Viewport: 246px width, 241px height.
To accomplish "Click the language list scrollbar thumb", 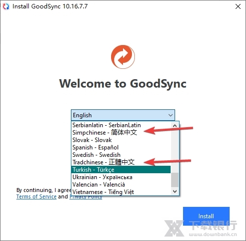I will 175,180.
